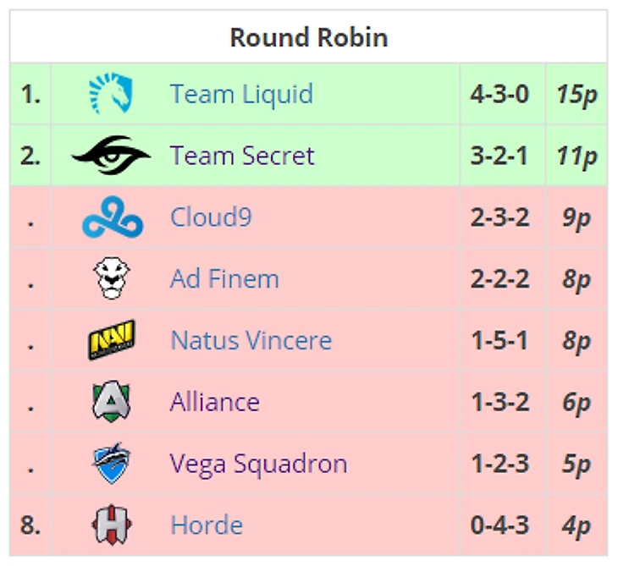
Task: Open the Team Secret link
Action: point(242,156)
